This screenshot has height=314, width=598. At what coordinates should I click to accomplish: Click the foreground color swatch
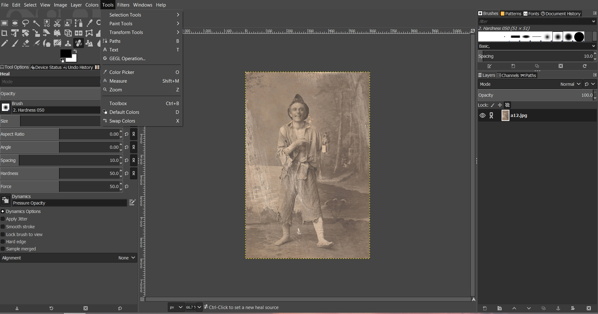[x=66, y=53]
